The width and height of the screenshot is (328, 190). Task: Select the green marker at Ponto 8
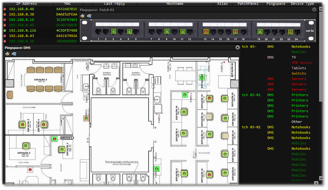[157, 169]
